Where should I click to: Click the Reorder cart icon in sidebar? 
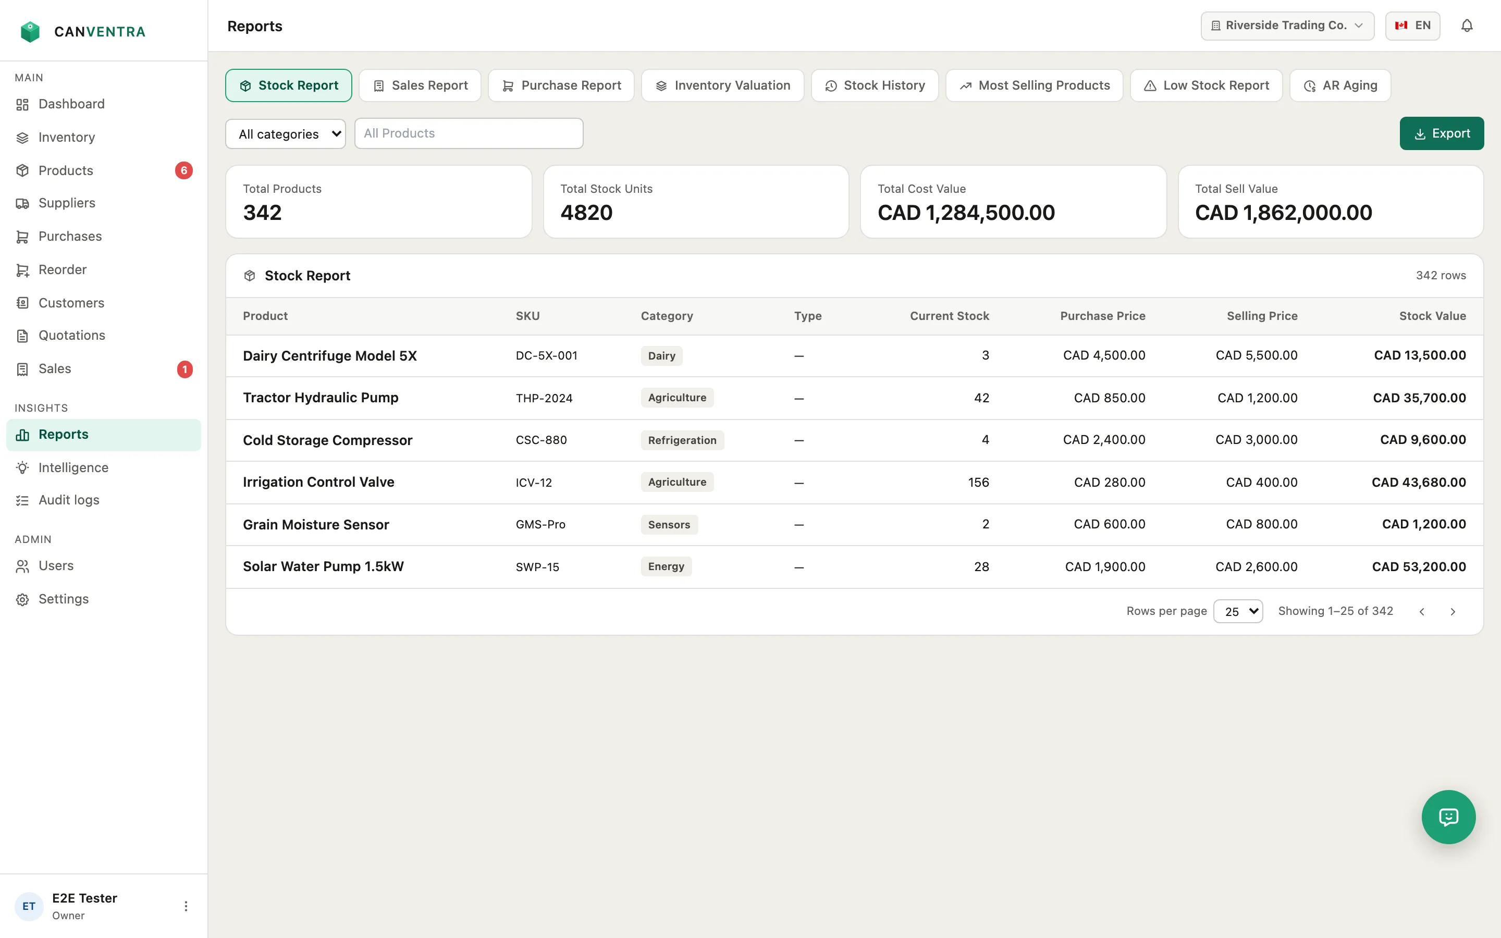point(22,270)
